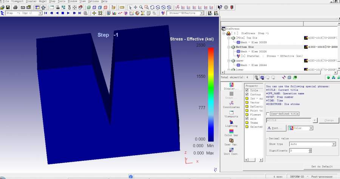The width and height of the screenshot is (340, 179).
Task: Click the Print icon in the toolbar
Action: [x=15, y=7]
